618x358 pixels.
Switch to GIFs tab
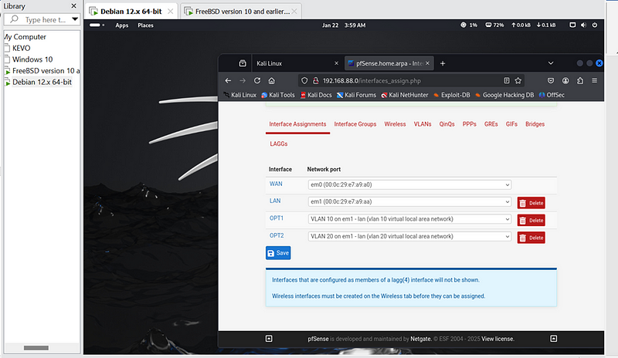coord(511,124)
